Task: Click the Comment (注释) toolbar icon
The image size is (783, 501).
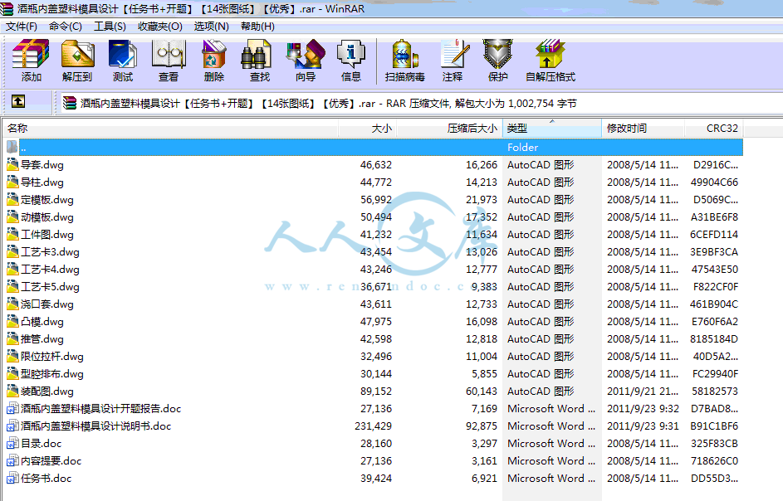Action: click(x=455, y=54)
